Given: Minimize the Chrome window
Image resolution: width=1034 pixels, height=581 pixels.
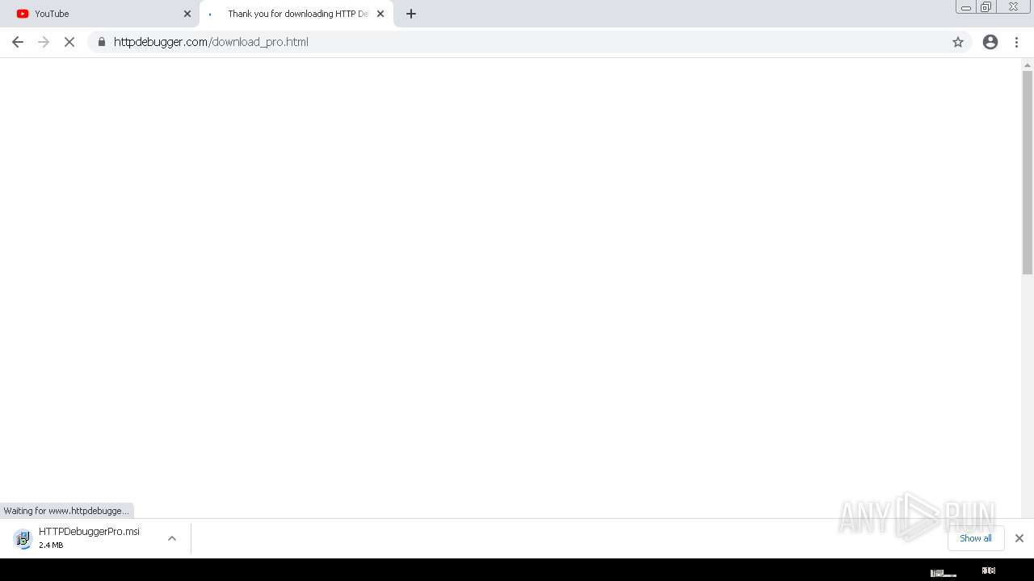Looking at the screenshot, I should 965,7.
